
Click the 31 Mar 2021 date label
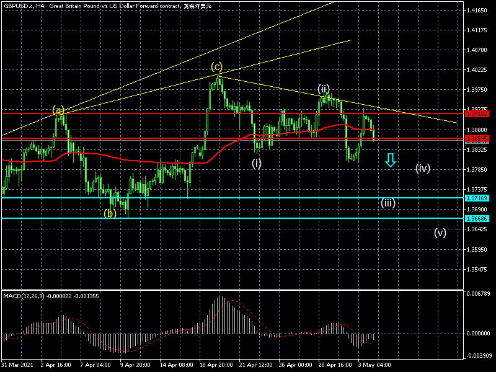(x=17, y=365)
